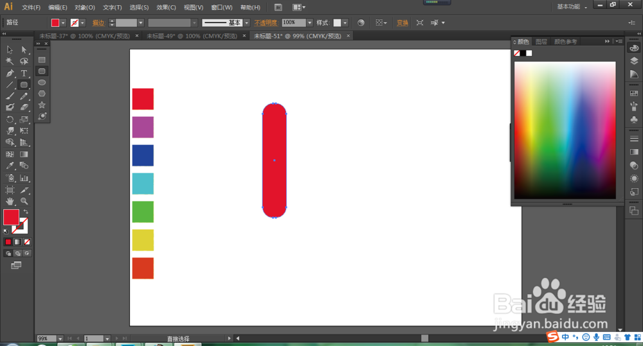Open the 帮助(H) menu
643x346 pixels.
pos(250,7)
